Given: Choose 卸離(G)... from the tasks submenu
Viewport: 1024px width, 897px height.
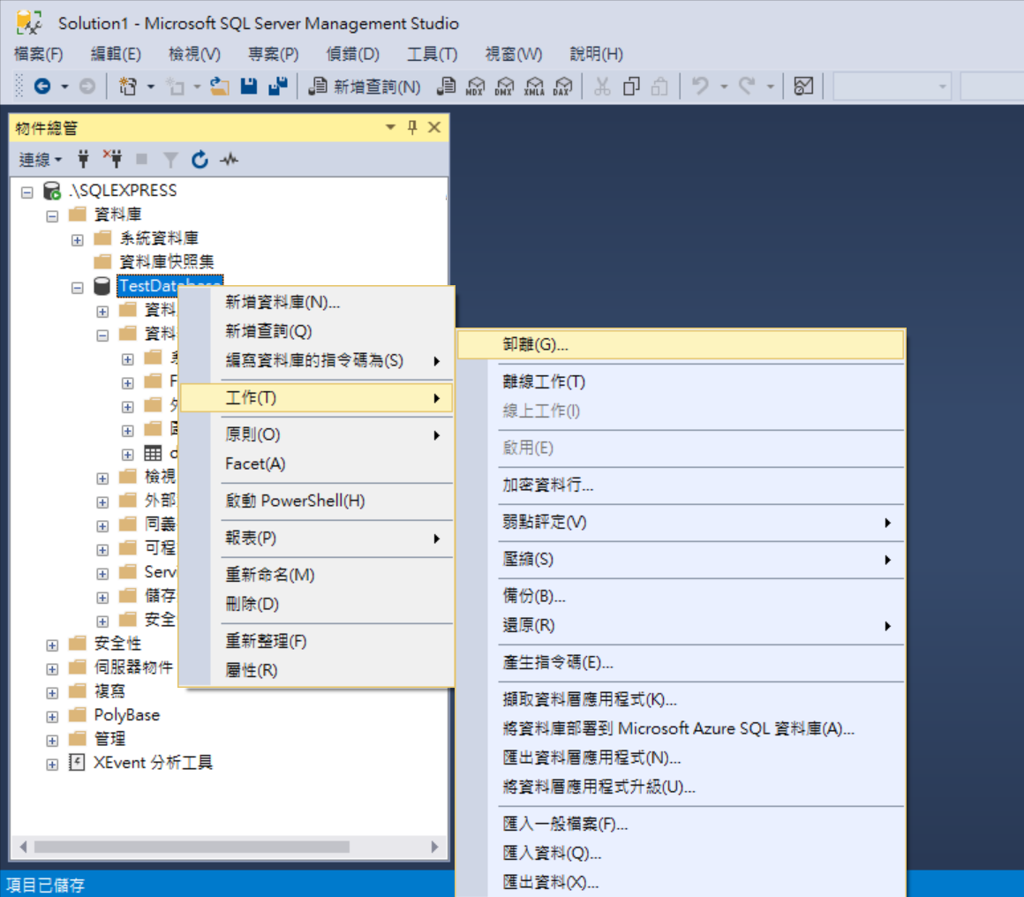Looking at the screenshot, I should click(x=681, y=344).
